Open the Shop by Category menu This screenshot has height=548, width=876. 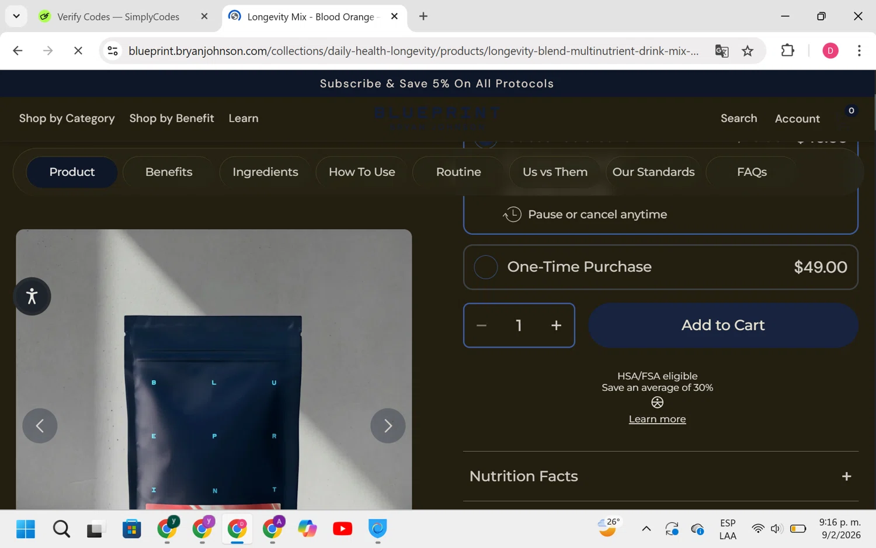coord(67,119)
